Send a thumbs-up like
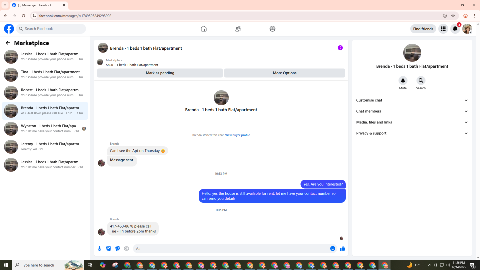Viewport: 480px width, 270px height. tap(342, 248)
